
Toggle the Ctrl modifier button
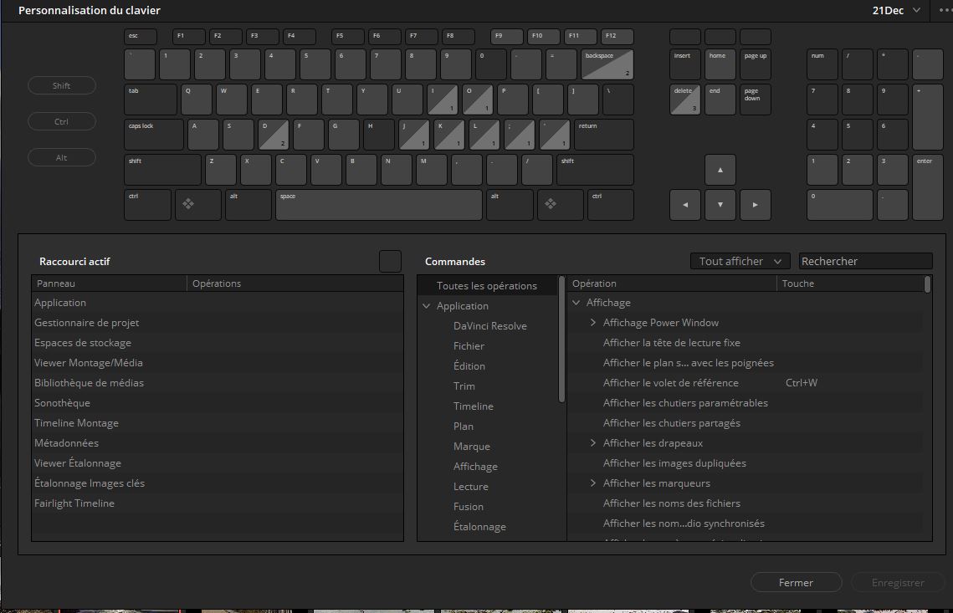point(62,121)
